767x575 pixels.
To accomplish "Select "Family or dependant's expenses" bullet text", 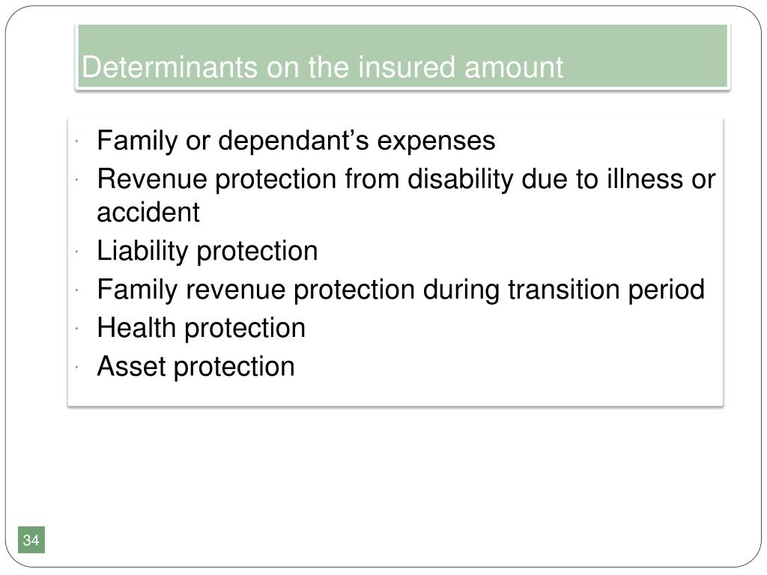I will point(296,142).
